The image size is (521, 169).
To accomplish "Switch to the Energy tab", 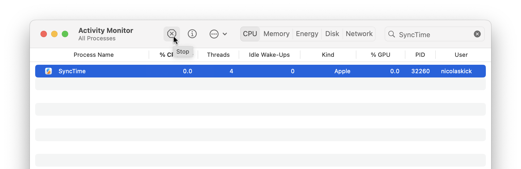I will [x=307, y=34].
